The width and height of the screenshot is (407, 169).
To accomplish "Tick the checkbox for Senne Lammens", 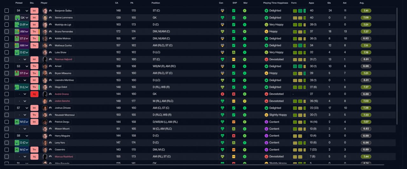I will point(7,17).
